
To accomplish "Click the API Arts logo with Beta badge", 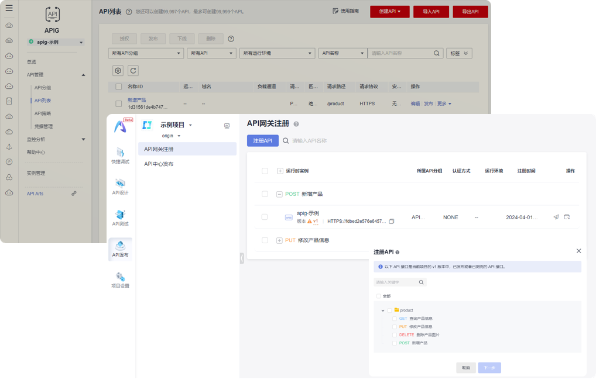I will pos(122,126).
